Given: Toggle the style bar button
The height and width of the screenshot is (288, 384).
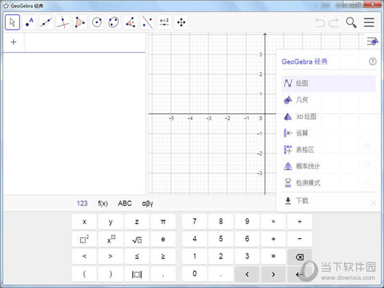Looking at the screenshot, I should [x=372, y=41].
